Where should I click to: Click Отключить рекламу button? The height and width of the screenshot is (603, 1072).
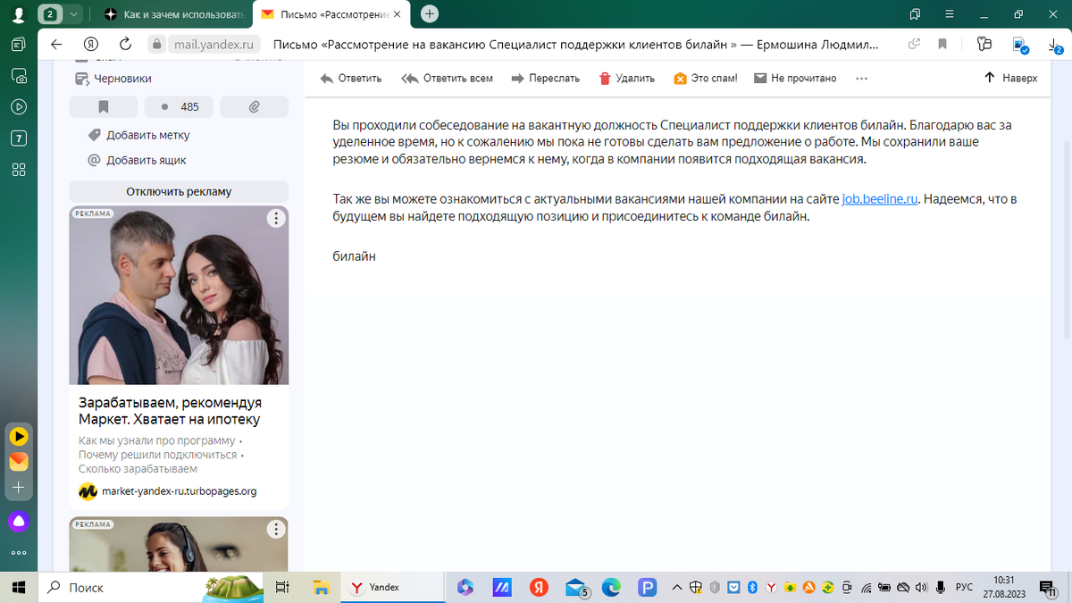click(179, 191)
